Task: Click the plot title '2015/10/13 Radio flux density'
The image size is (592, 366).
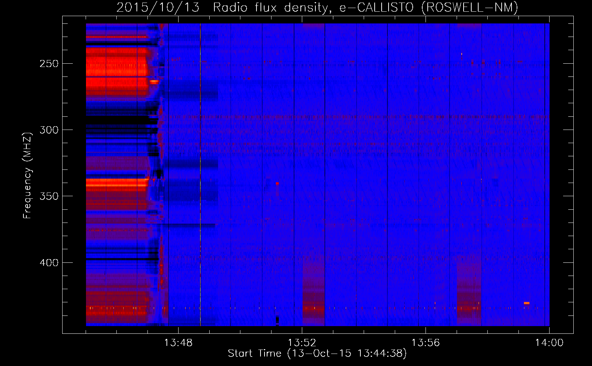Action: pyautogui.click(x=222, y=8)
